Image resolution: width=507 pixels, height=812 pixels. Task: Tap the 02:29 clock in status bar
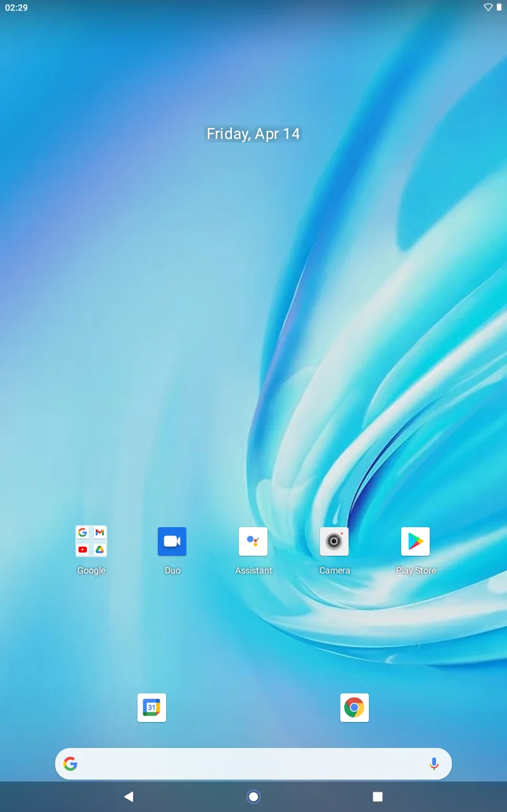pyautogui.click(x=16, y=8)
